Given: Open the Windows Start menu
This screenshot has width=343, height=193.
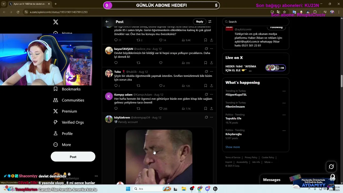Looking at the screenshot, I should click(128, 189).
